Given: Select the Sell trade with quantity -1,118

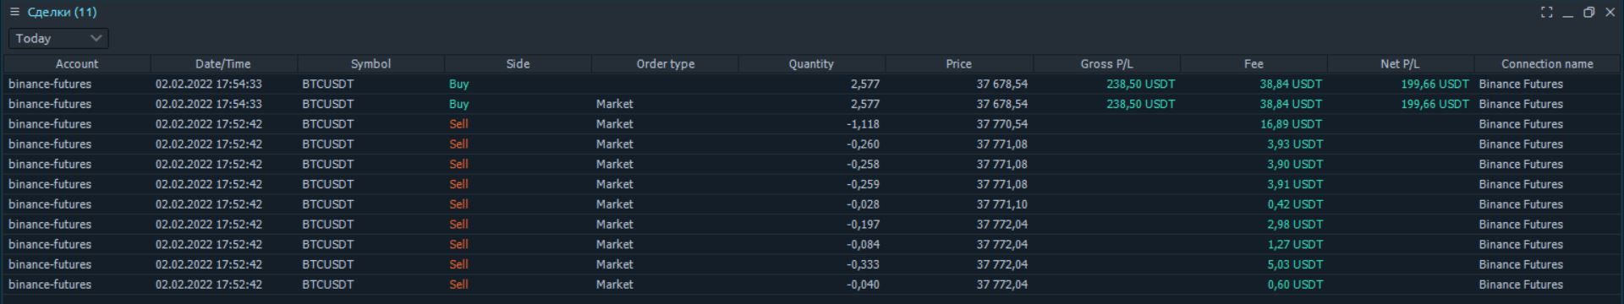Looking at the screenshot, I should (812, 124).
